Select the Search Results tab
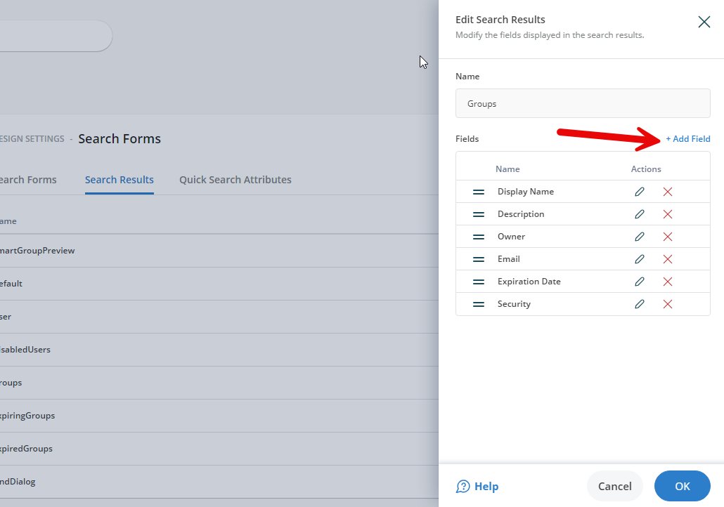Viewport: 724px width, 507px height. (x=119, y=179)
